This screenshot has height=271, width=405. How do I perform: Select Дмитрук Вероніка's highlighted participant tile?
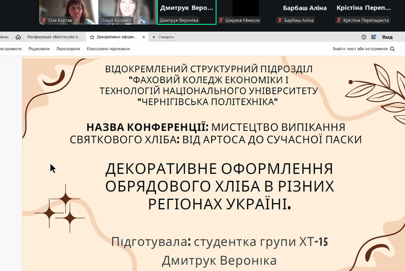[187, 12]
